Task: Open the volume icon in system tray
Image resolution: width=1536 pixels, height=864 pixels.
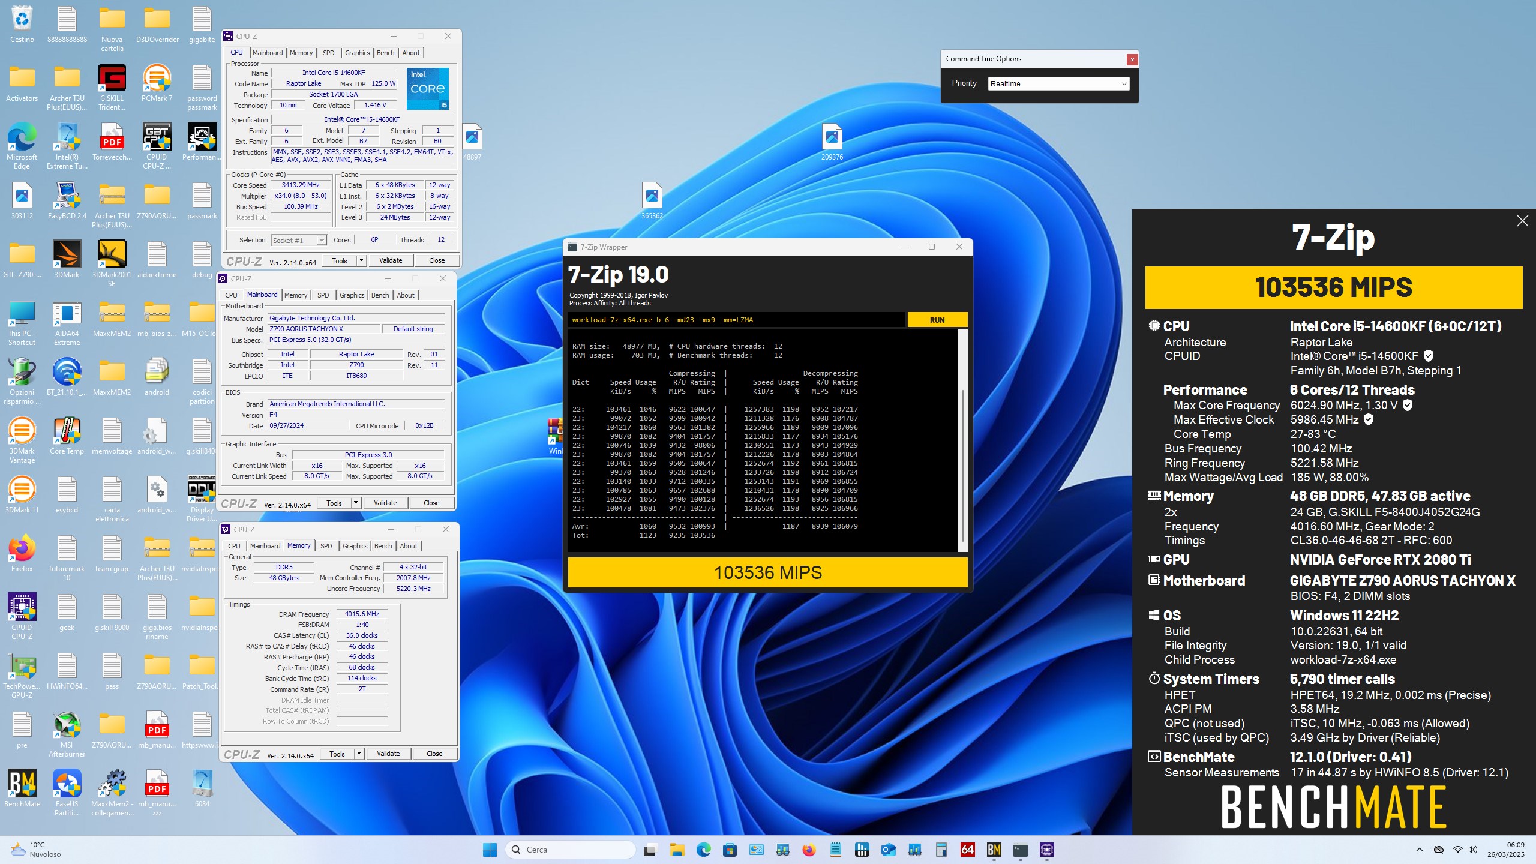Action: click(1472, 850)
